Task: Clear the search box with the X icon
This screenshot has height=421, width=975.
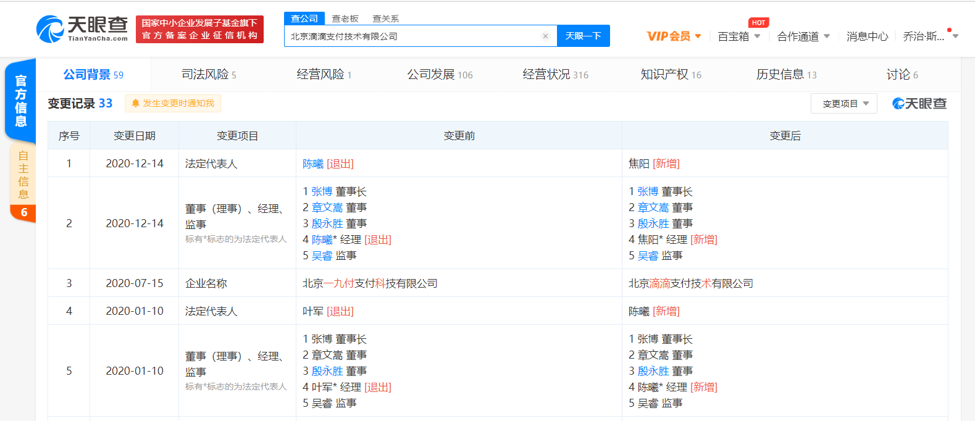Action: coord(545,36)
